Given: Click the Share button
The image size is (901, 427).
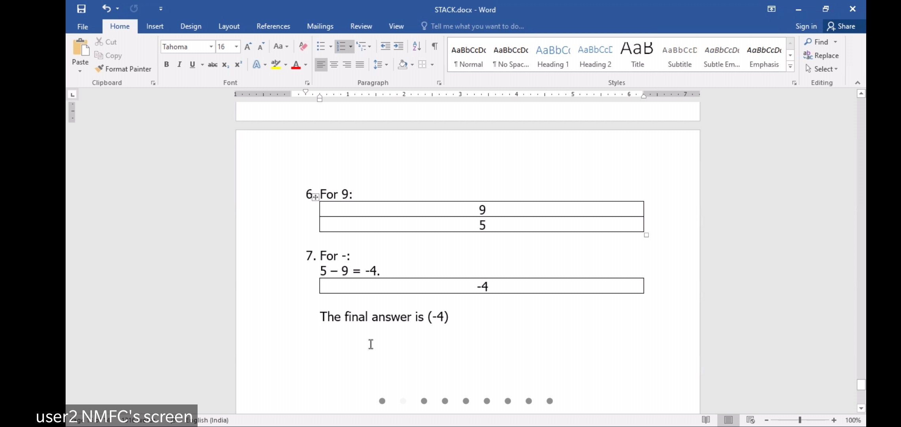Looking at the screenshot, I should pos(841,26).
